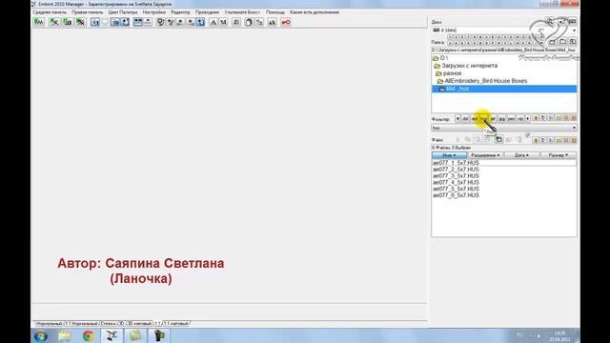Click the 1:1 view toolbar icon

[x=95, y=23]
